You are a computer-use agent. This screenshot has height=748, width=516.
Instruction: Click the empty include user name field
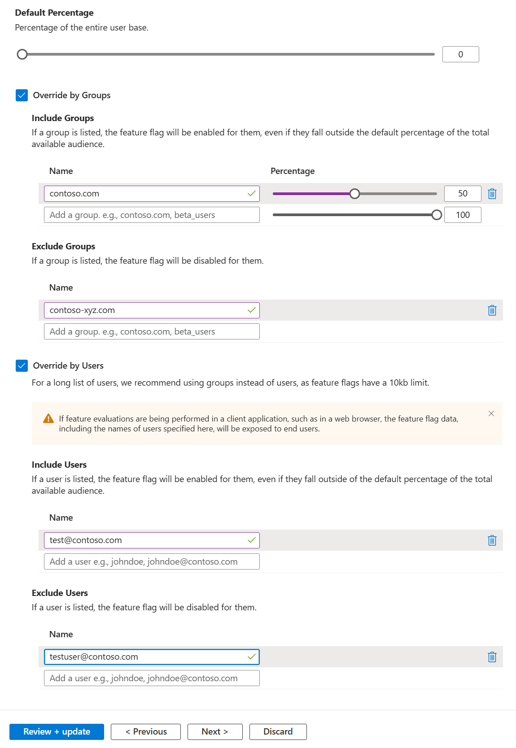click(x=152, y=561)
